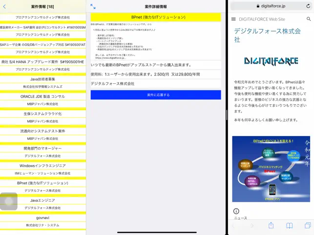Tap the Safari share icon
This screenshot has width=314, height=235.
pyautogui.click(x=271, y=225)
